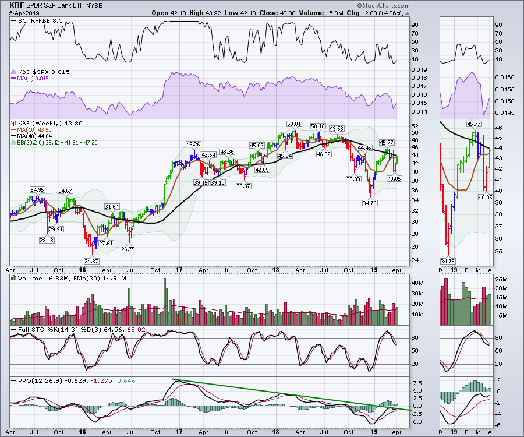Click the 45.54 price label
This screenshot has width=524, height=437.
[285, 156]
